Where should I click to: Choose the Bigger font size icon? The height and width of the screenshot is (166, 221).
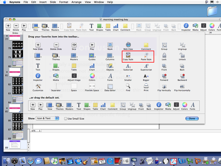146,76
